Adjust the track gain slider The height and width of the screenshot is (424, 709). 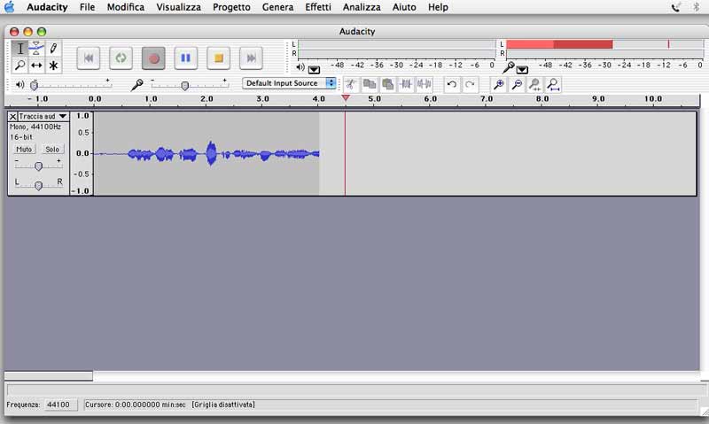(x=38, y=166)
